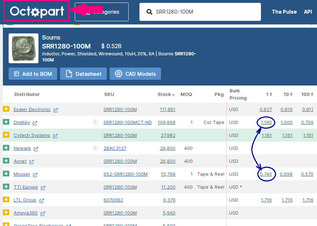Click Ameya360 stock 5,940
The image size is (317, 226).
169,213
